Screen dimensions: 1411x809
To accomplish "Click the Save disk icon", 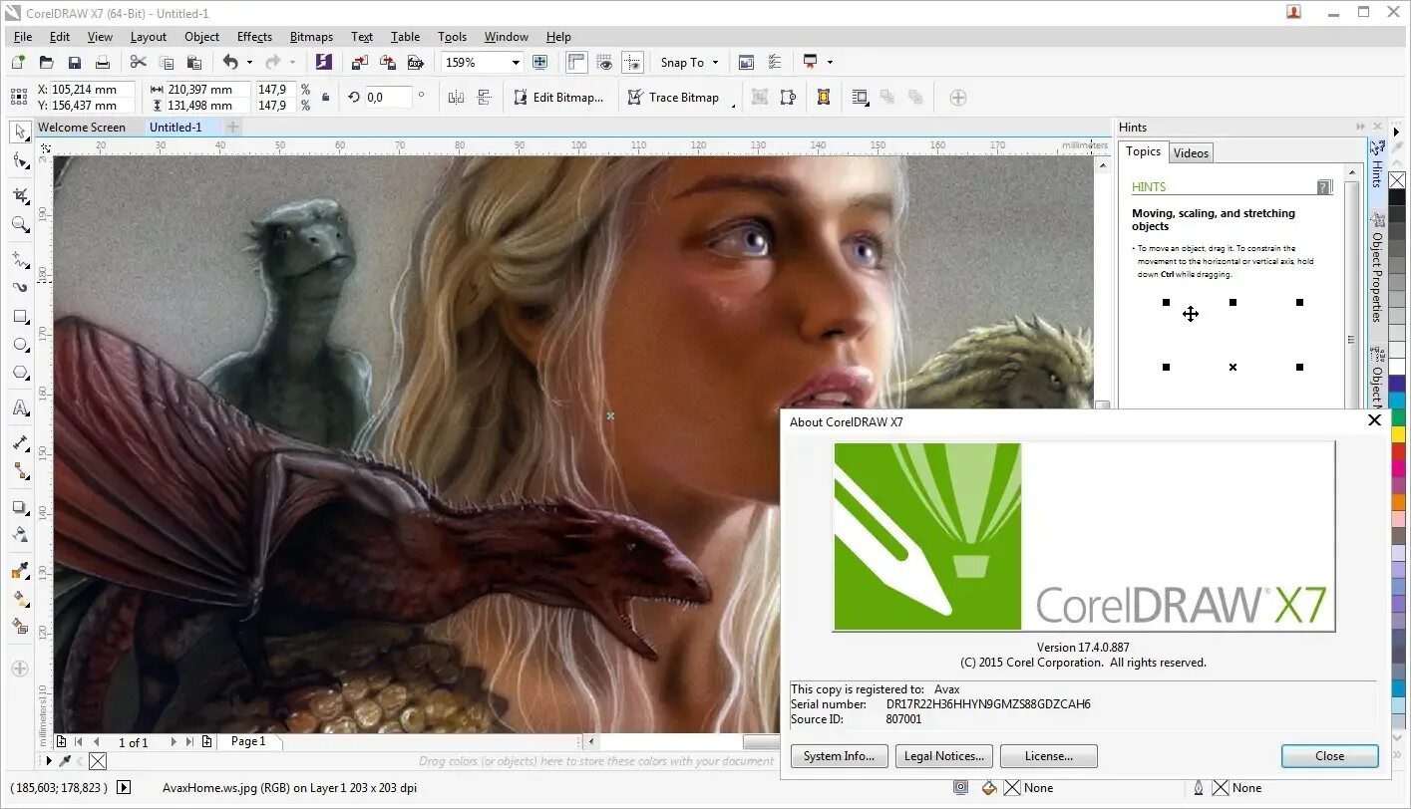I will point(74,62).
